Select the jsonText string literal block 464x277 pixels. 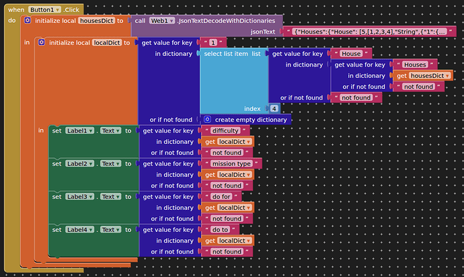[371, 32]
